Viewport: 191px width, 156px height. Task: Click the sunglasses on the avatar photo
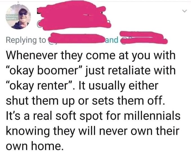tap(23, 14)
